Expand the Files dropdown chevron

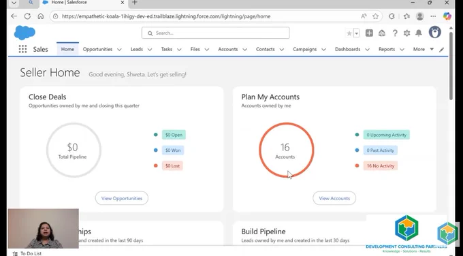click(x=207, y=50)
